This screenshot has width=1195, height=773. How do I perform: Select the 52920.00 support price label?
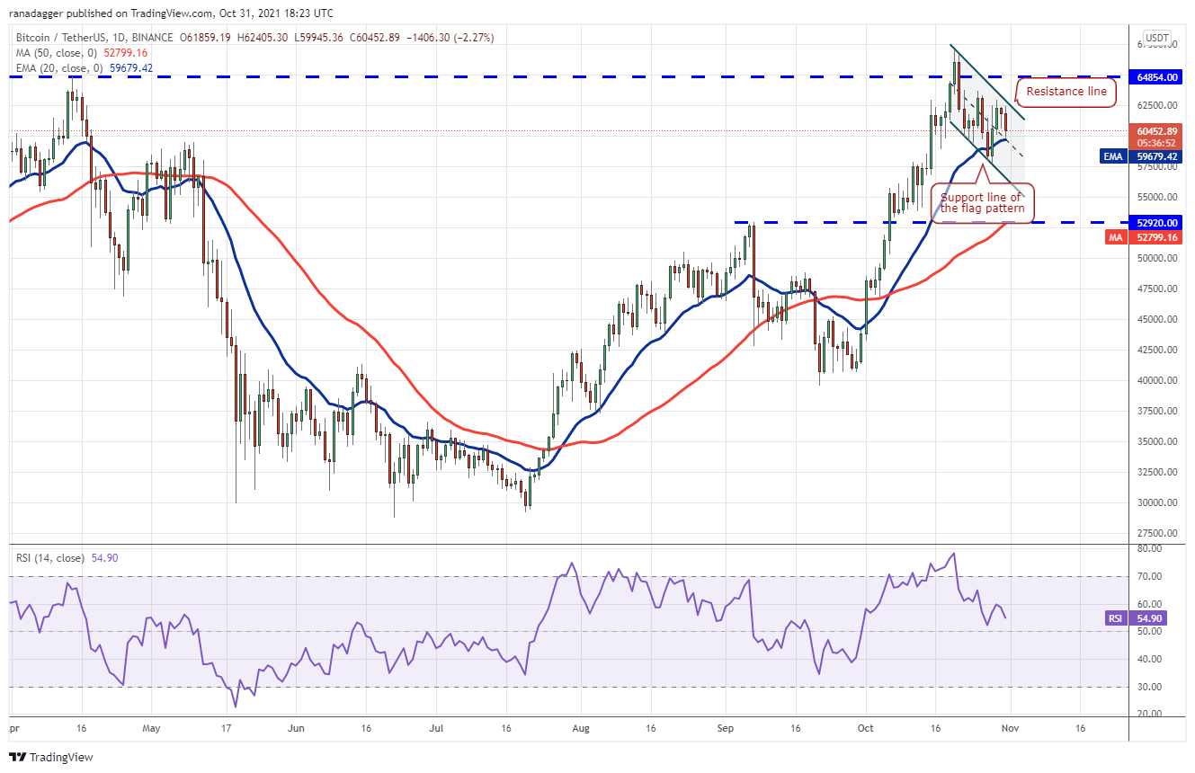tap(1158, 222)
